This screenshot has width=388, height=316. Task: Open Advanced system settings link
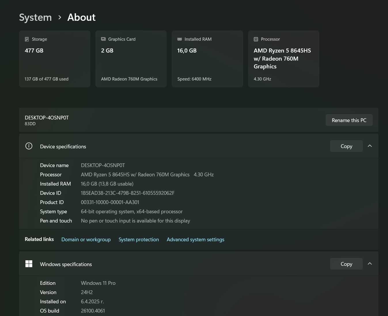195,240
